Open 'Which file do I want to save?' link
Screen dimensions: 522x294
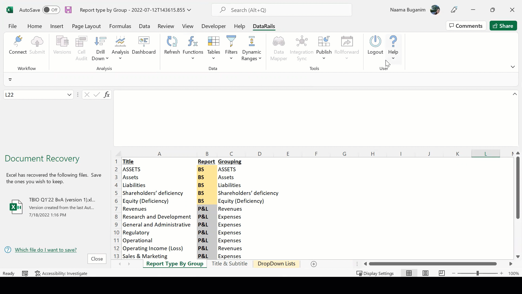(x=46, y=250)
